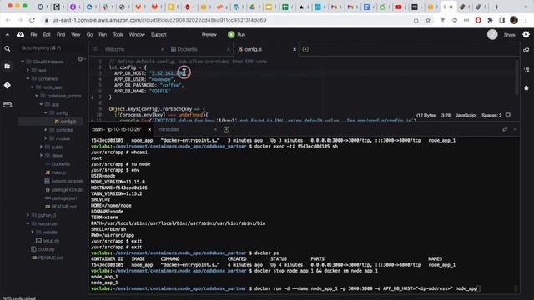The width and height of the screenshot is (534, 300).
Task: Open the Find menu
Action: pos(61,35)
